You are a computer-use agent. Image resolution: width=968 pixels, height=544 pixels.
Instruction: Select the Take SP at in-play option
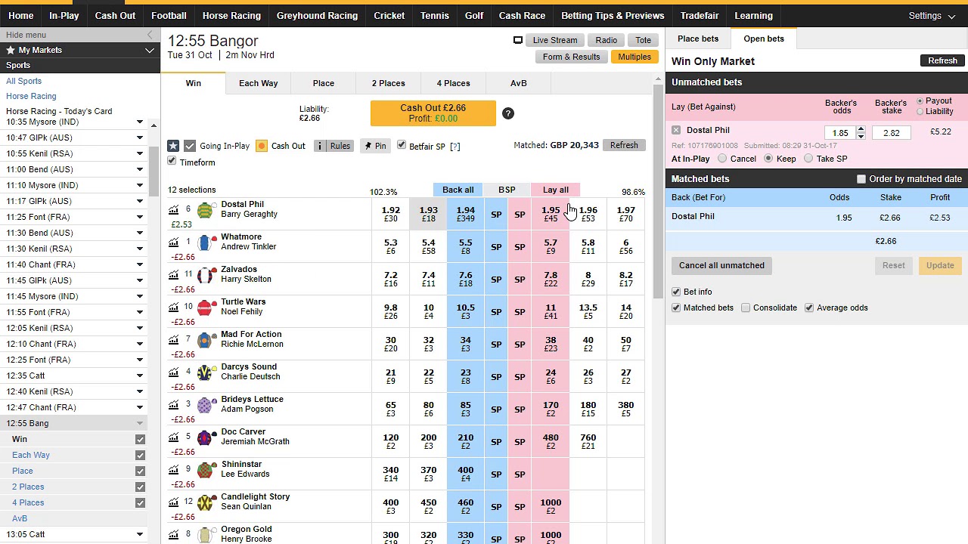(808, 159)
